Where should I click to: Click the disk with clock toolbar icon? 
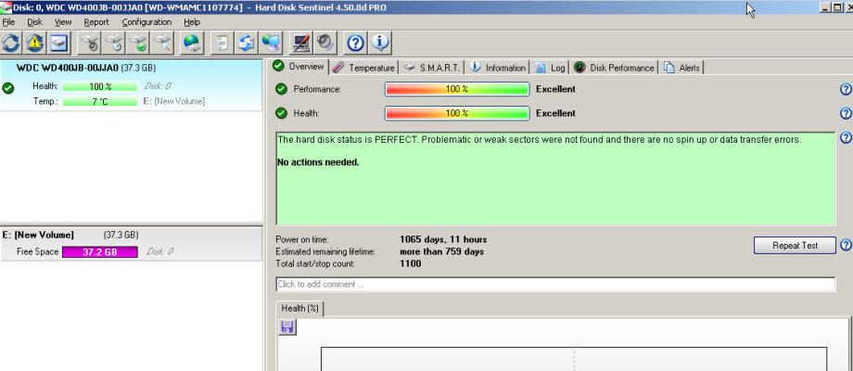[x=114, y=43]
